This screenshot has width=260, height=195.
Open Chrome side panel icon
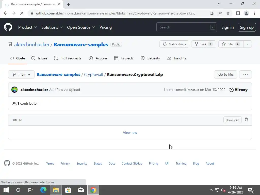coord(238,13)
